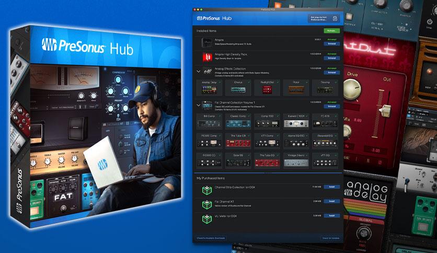Open the Analog Delay plug-in thumbnail

[209, 90]
